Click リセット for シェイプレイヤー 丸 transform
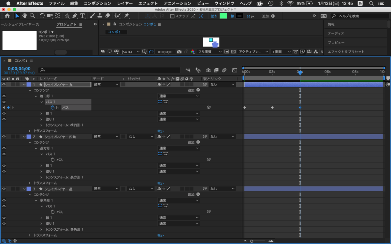This screenshot has height=244, width=391. point(161,131)
